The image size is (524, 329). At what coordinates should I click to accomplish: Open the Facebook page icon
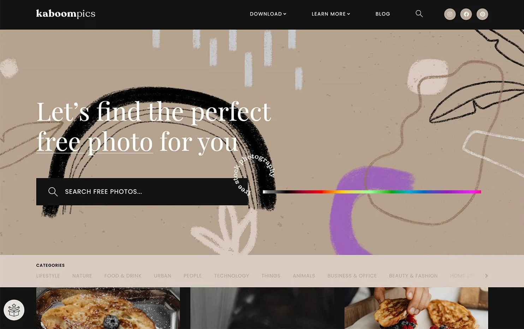466,14
